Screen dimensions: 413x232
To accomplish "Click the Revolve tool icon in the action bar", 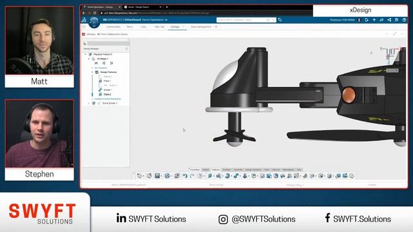I will 227,176.
